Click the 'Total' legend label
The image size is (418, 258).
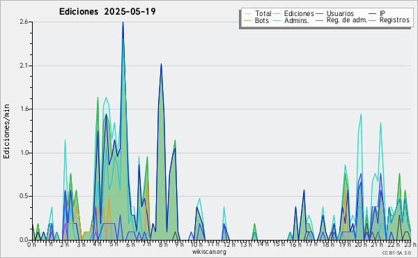click(x=263, y=13)
